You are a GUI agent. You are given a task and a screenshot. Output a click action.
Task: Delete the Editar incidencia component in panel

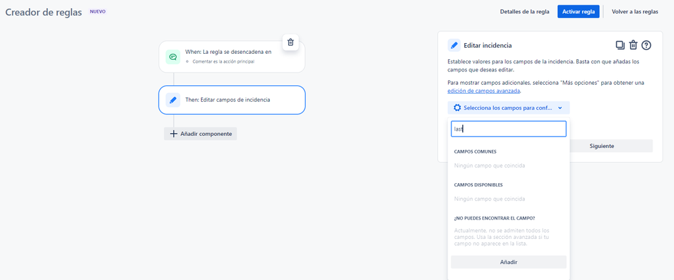(x=633, y=45)
